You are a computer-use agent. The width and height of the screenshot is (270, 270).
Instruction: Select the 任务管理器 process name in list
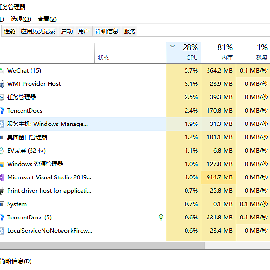tap(21, 97)
